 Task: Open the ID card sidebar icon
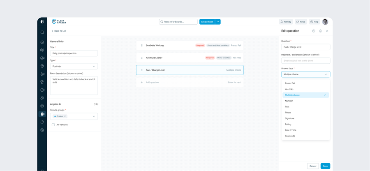42,106
